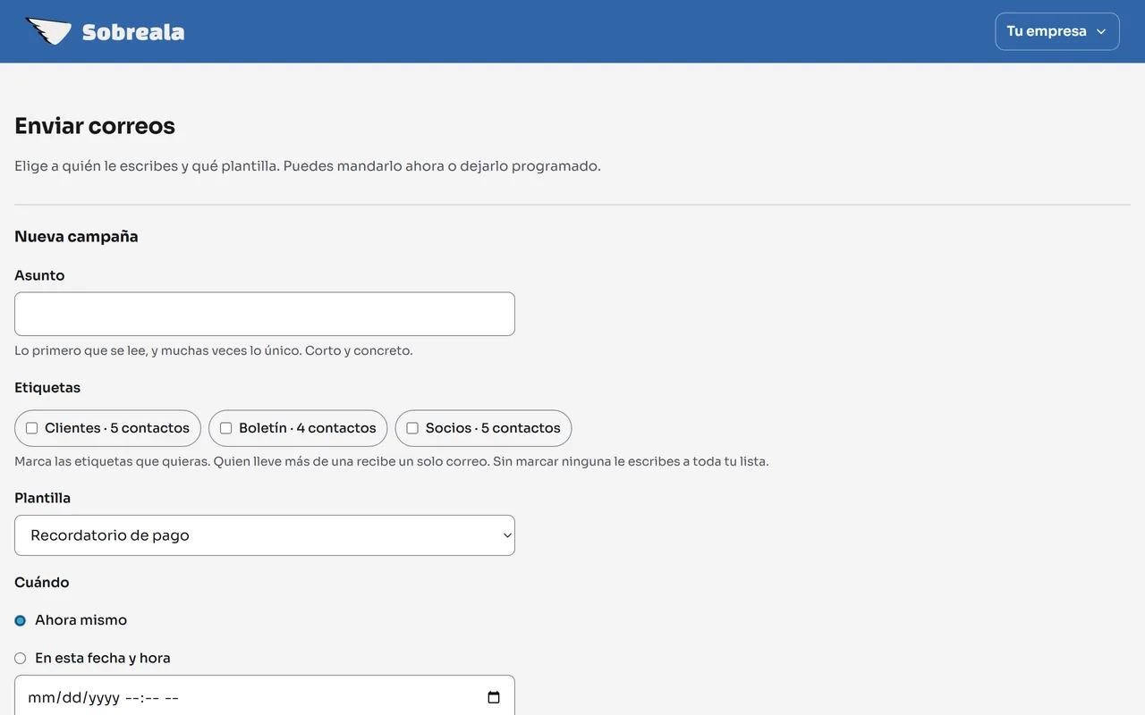Click the Nueva campaña section title
This screenshot has height=715, width=1145.
coord(76,237)
